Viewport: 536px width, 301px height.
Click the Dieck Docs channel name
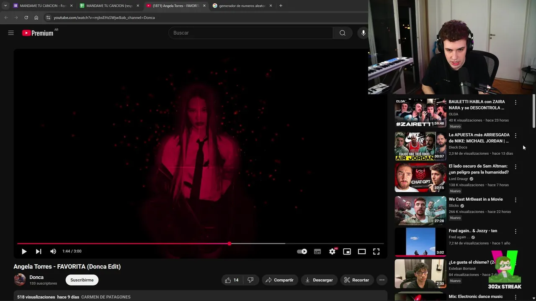[x=458, y=147]
